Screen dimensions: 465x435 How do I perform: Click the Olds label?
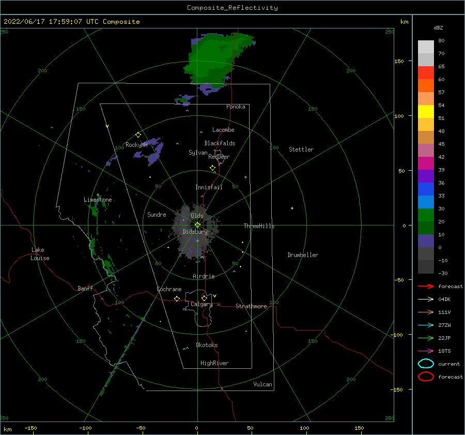(x=197, y=216)
